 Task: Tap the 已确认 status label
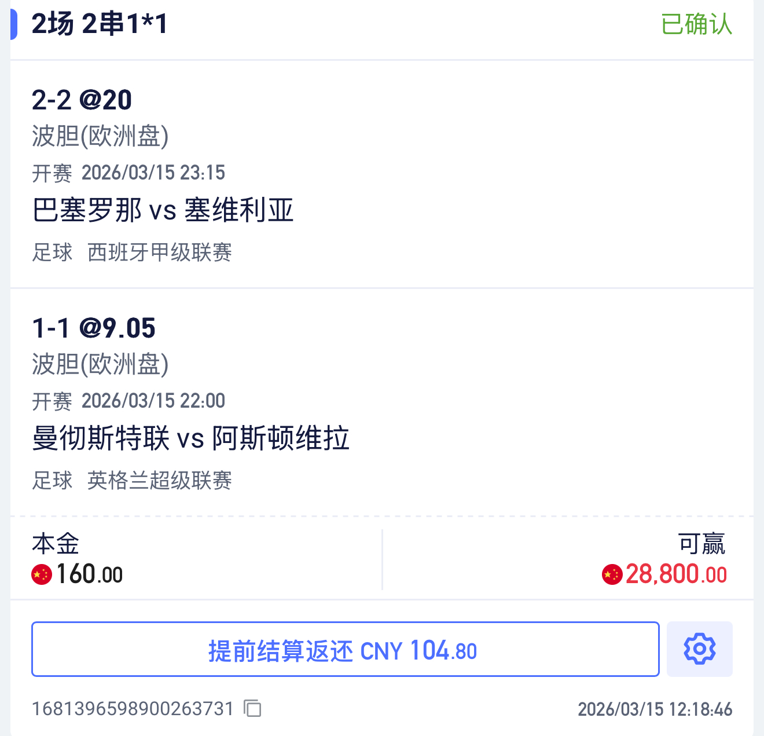click(x=696, y=24)
